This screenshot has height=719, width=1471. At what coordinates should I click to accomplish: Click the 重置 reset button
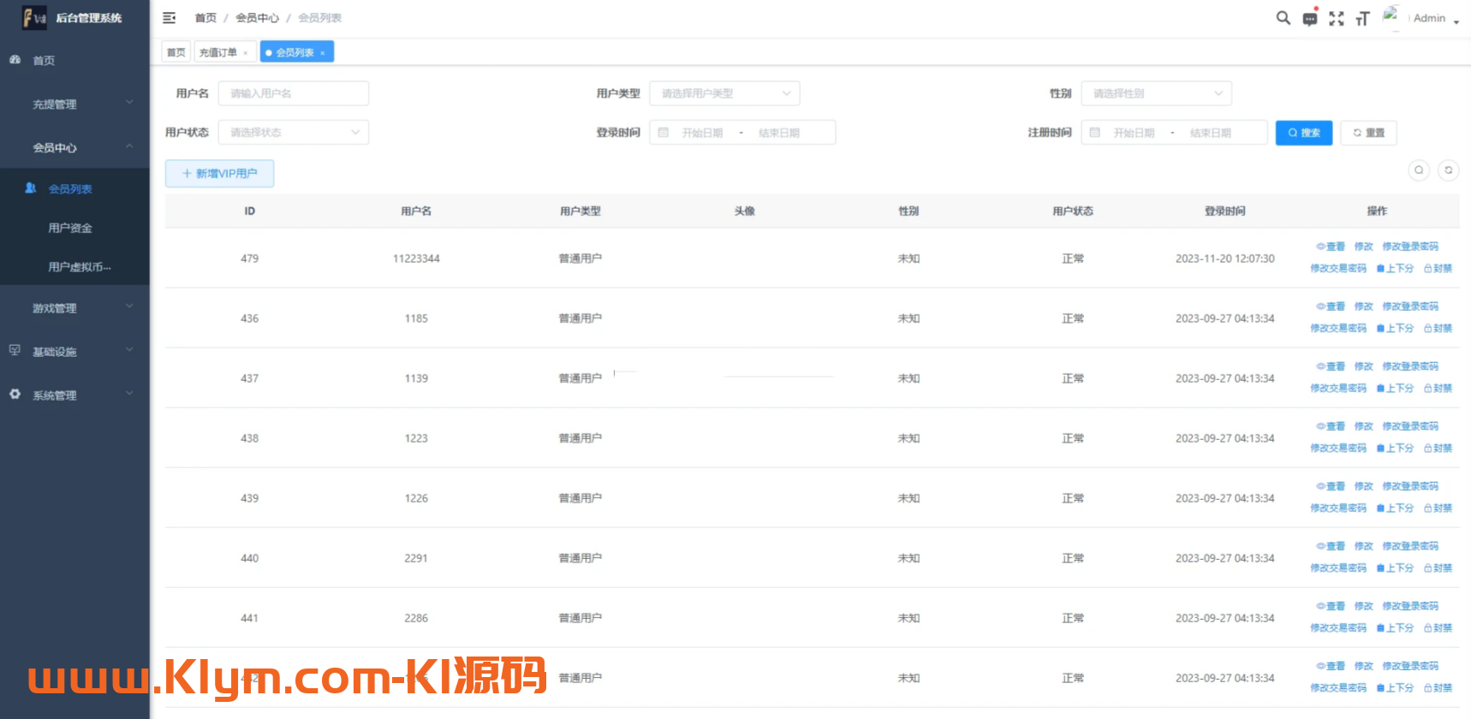(1368, 133)
